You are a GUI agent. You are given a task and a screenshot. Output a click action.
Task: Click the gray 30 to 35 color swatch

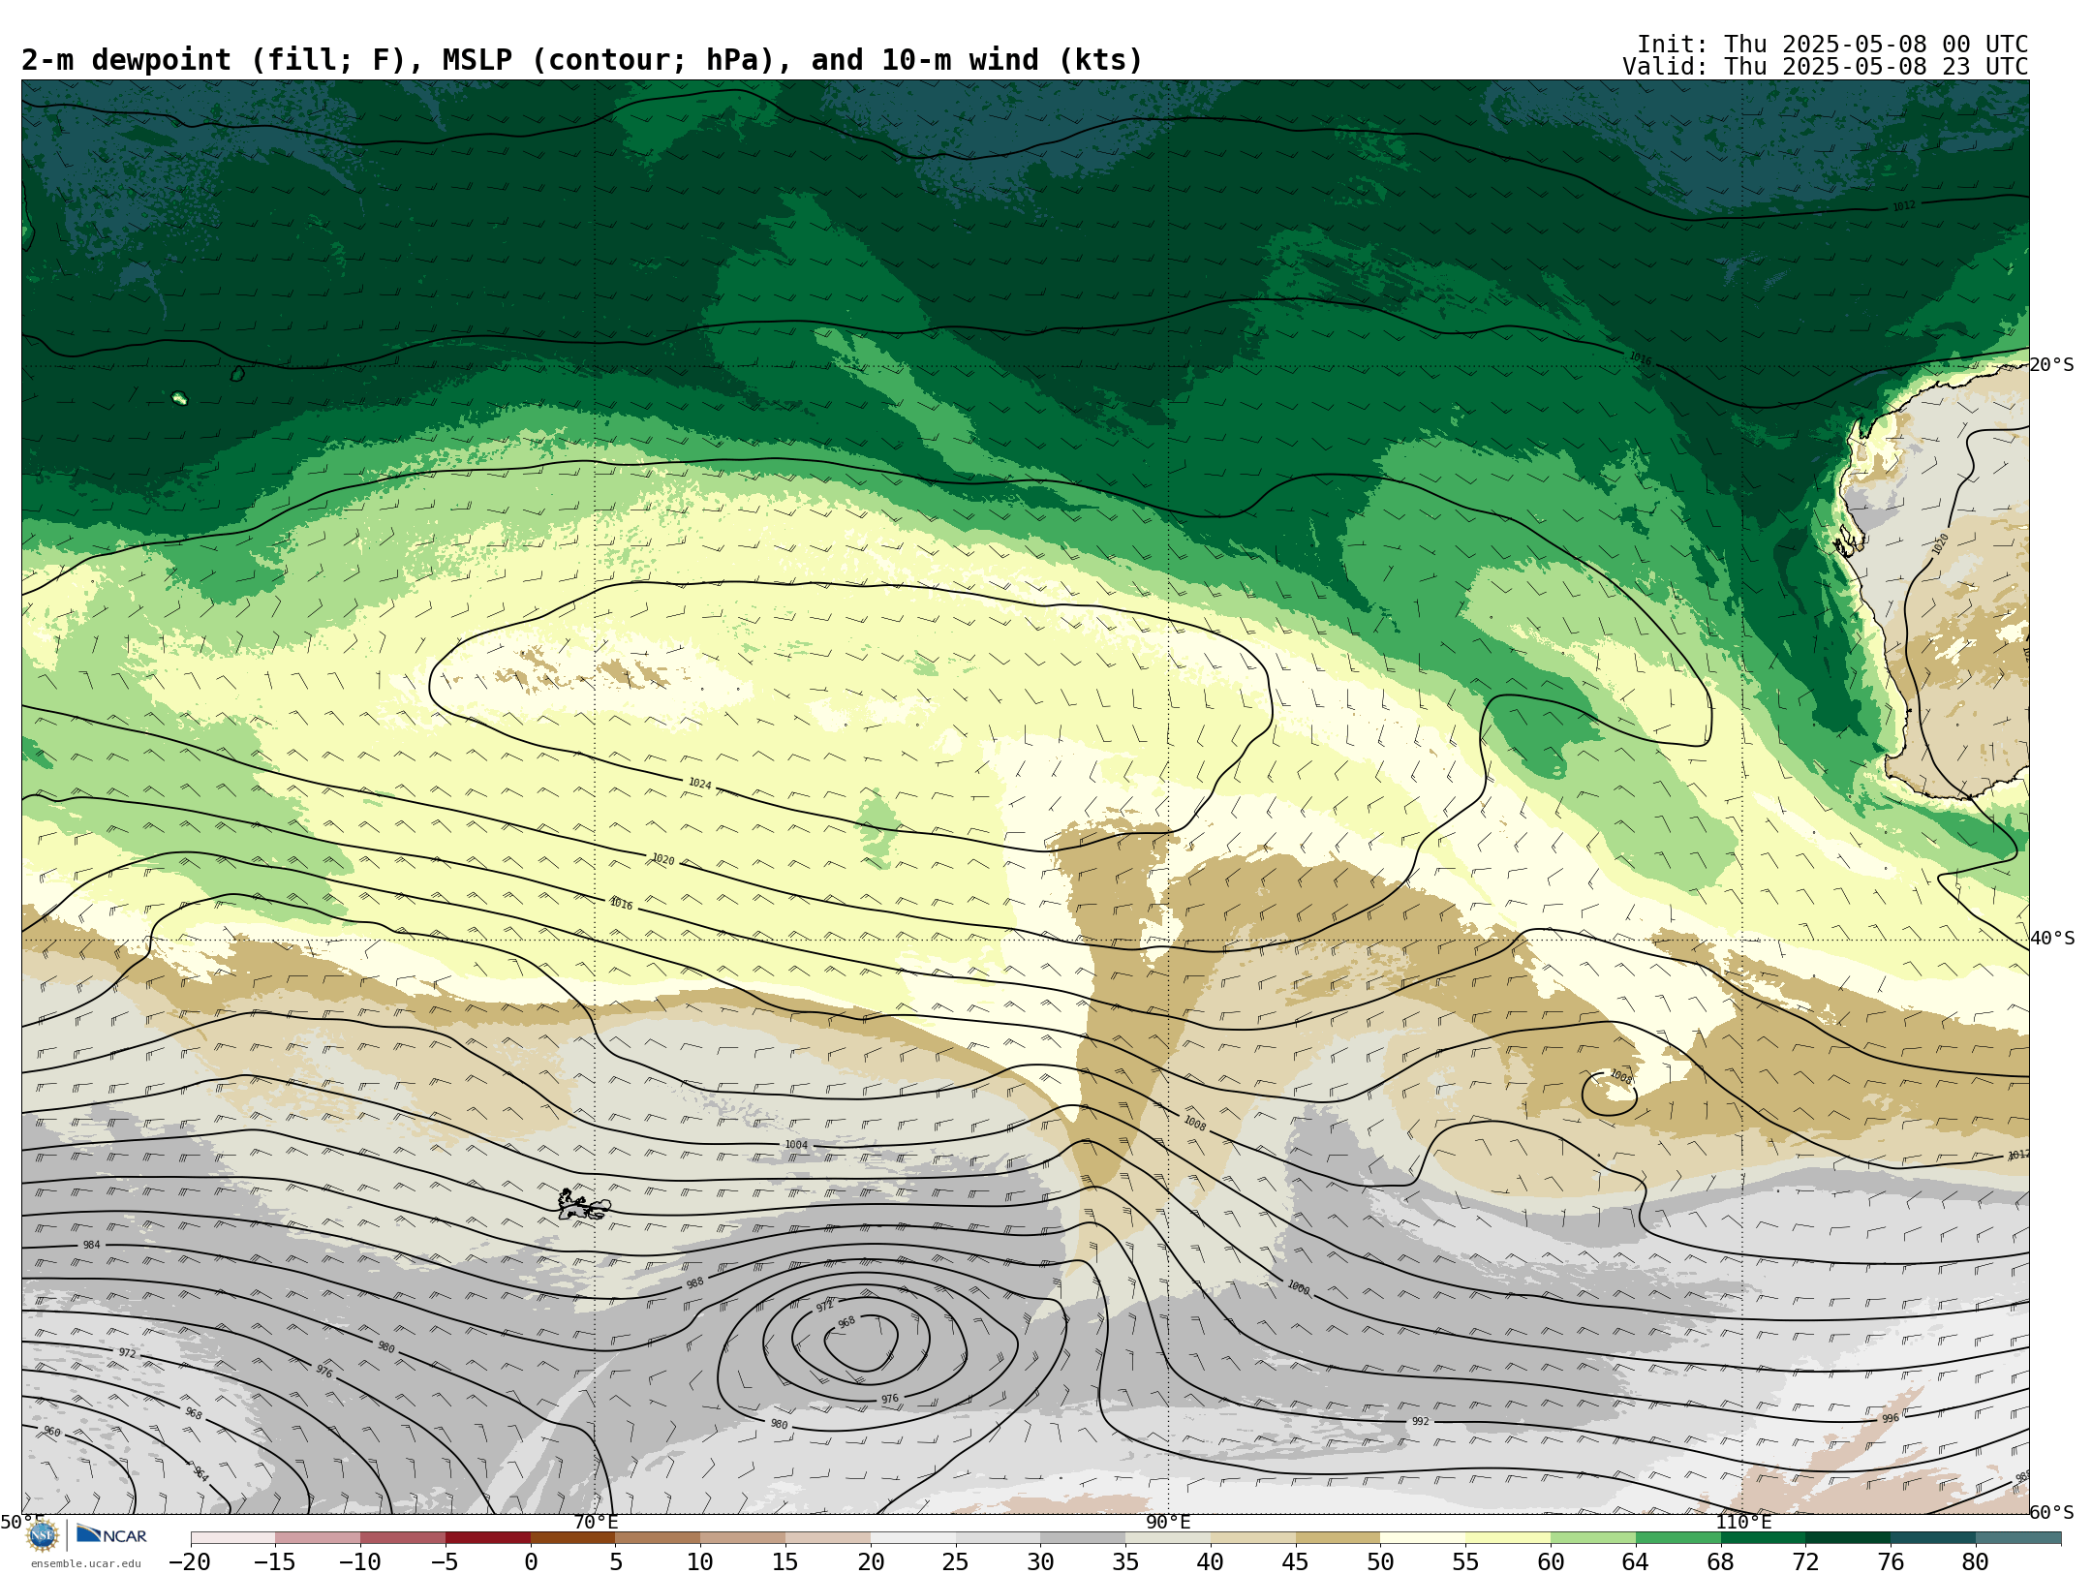(x=1083, y=1538)
